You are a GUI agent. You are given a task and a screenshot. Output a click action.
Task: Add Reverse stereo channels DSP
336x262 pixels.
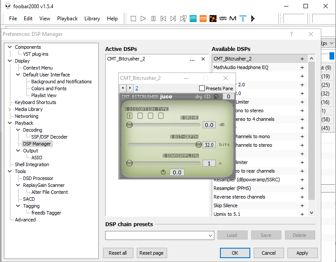[302, 197]
